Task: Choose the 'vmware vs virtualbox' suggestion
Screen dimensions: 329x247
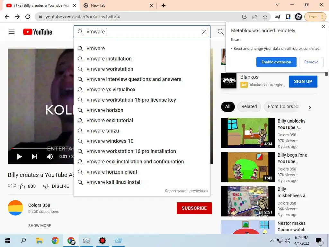Action: point(142,89)
